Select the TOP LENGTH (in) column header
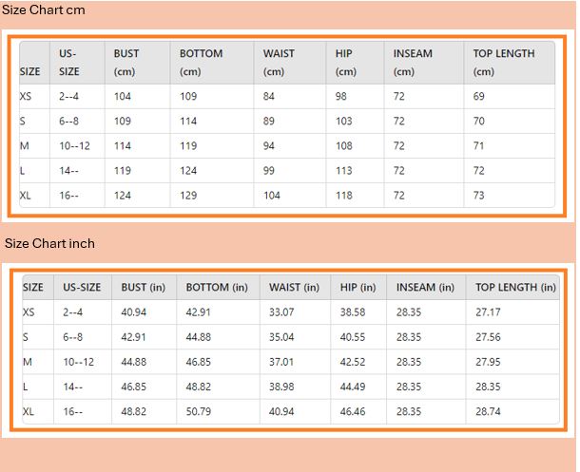The height and width of the screenshot is (472, 580). pos(515,287)
